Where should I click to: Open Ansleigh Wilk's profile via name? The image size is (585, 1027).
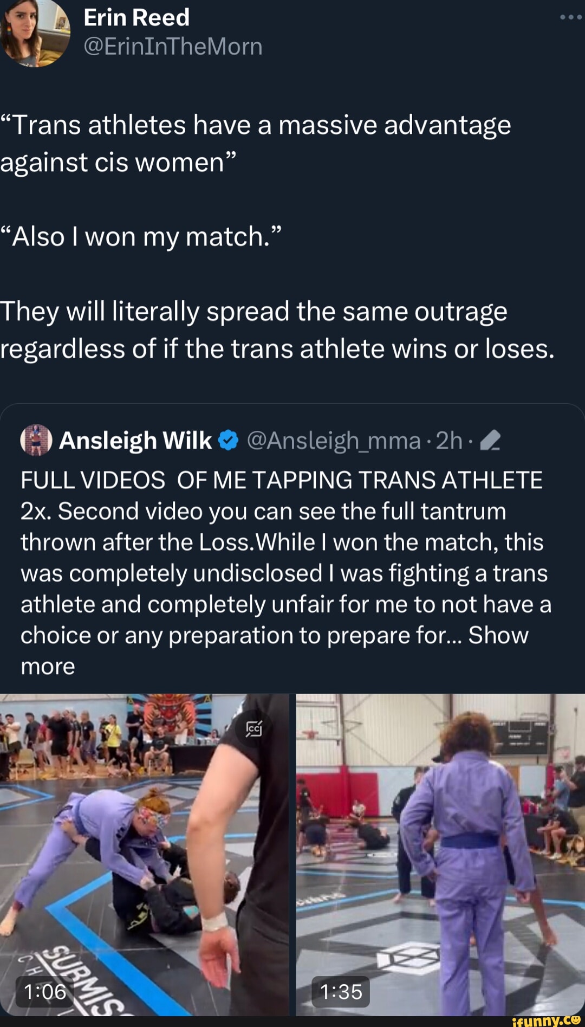coord(135,441)
